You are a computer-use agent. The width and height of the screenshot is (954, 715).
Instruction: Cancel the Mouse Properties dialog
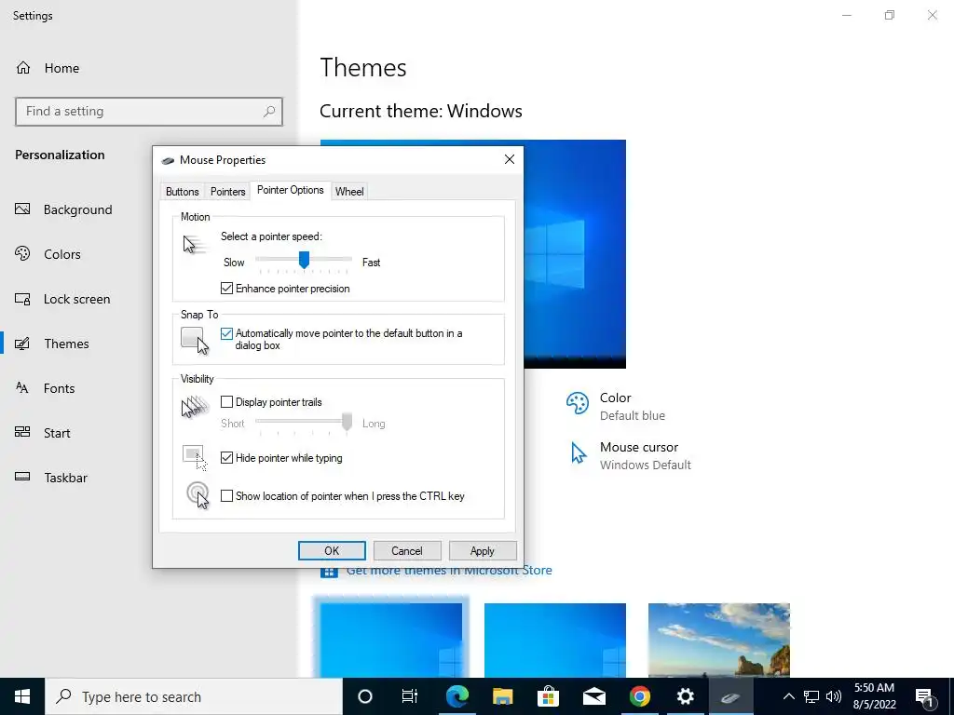tap(406, 551)
